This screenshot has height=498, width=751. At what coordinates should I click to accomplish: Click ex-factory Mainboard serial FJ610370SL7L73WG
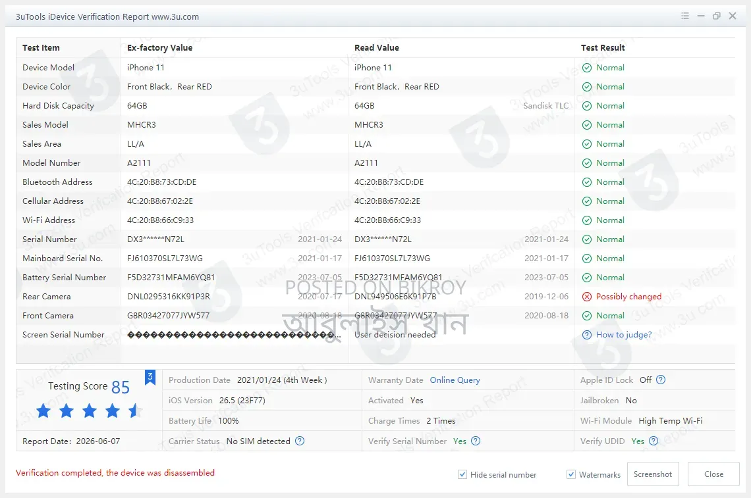[x=165, y=259]
